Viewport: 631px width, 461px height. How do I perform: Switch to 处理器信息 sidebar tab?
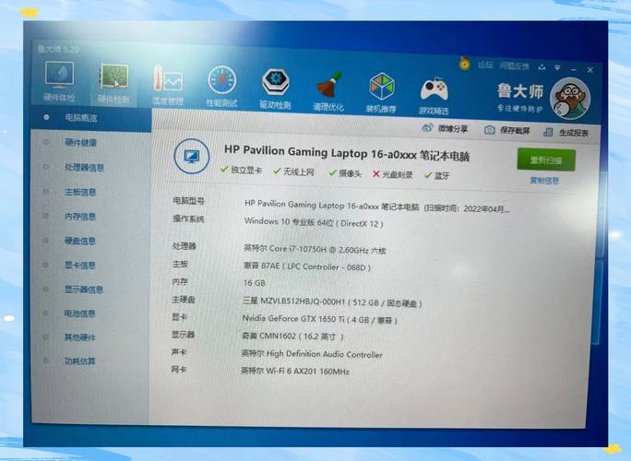(x=84, y=168)
